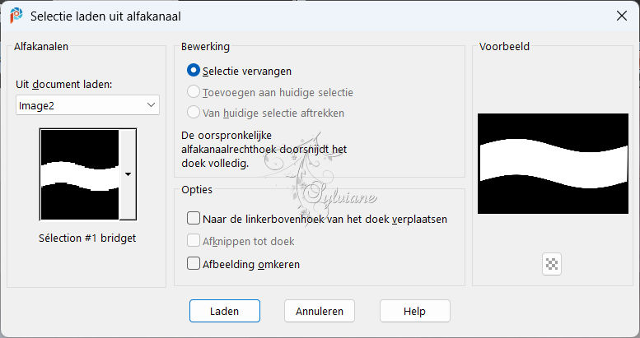This screenshot has height=338, width=640.
Task: Close the Selectie laden uit alfakanaal dialog
Action: pos(622,16)
